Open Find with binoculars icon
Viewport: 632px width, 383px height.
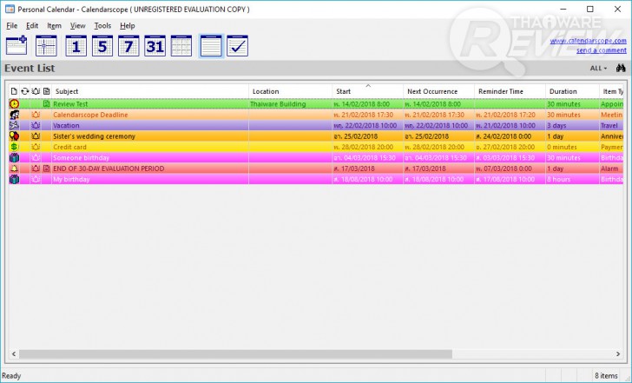pyautogui.click(x=621, y=68)
